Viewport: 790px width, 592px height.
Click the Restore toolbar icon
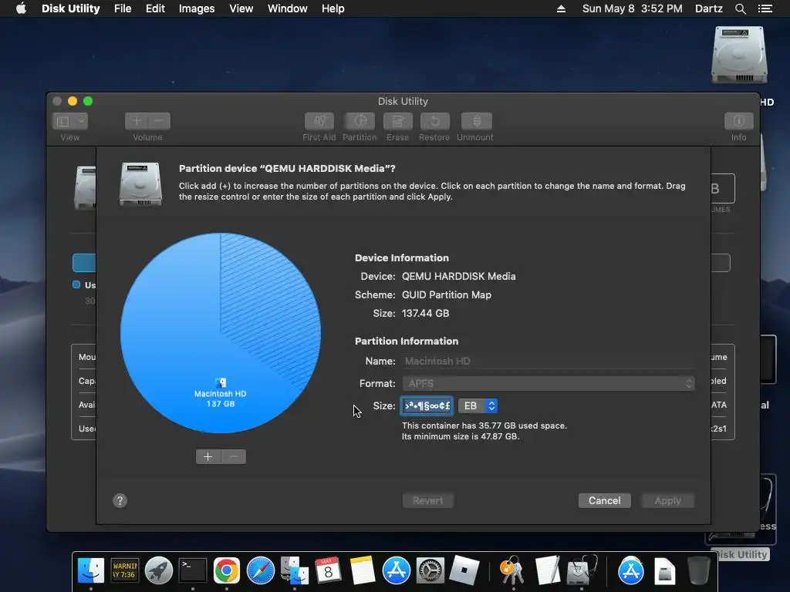[434, 121]
